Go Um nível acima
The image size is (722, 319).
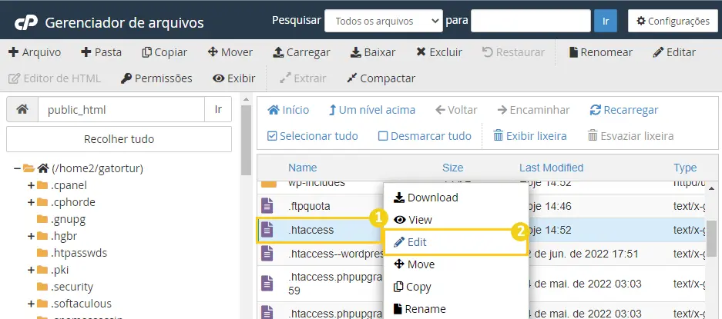click(x=372, y=111)
